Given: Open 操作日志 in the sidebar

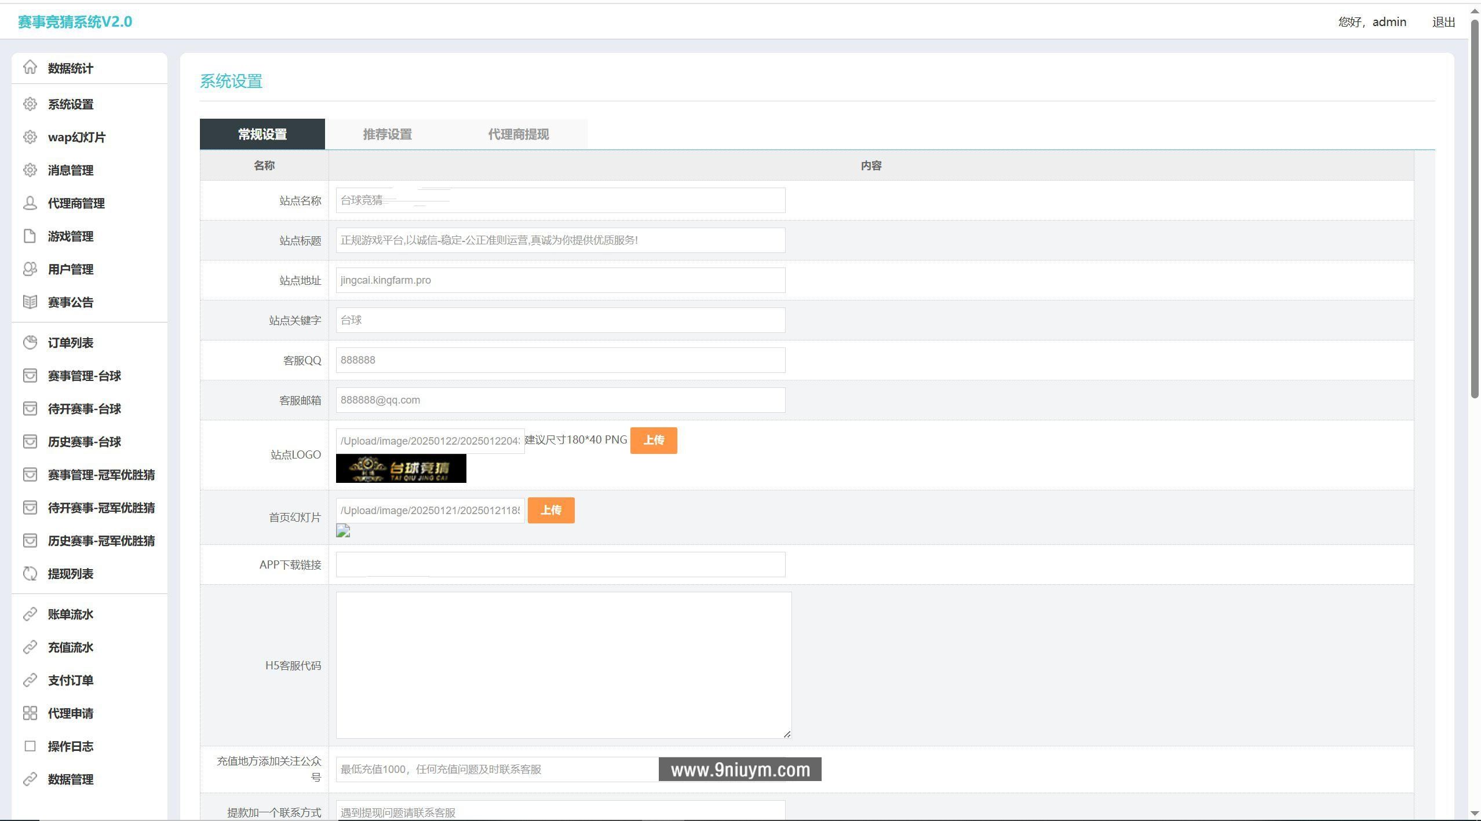Looking at the screenshot, I should click(71, 746).
